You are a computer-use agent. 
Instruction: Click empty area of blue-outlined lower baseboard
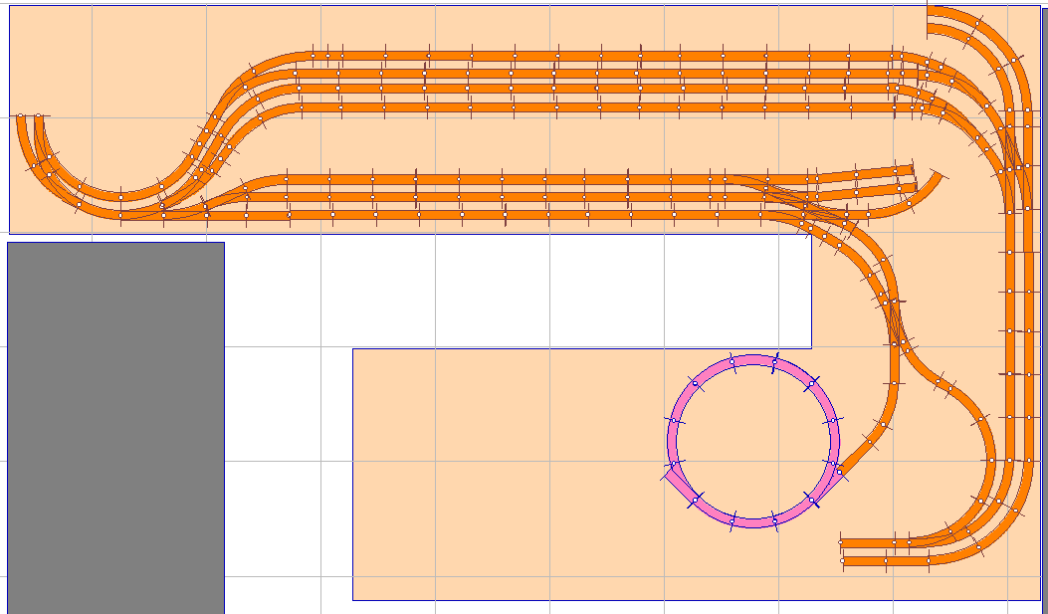[x=498, y=478]
